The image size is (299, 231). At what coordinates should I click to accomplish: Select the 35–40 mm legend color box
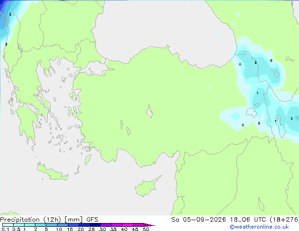click(117, 225)
